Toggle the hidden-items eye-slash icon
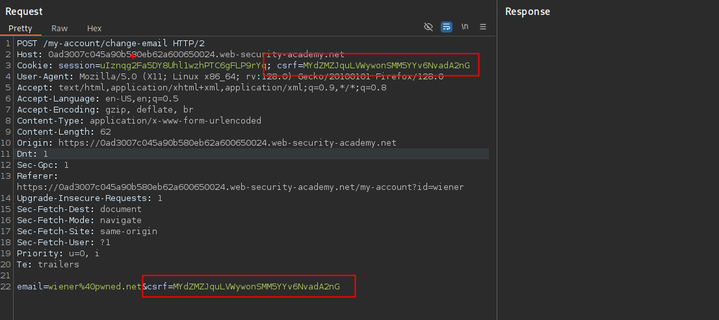This screenshot has height=320, width=719. point(428,27)
